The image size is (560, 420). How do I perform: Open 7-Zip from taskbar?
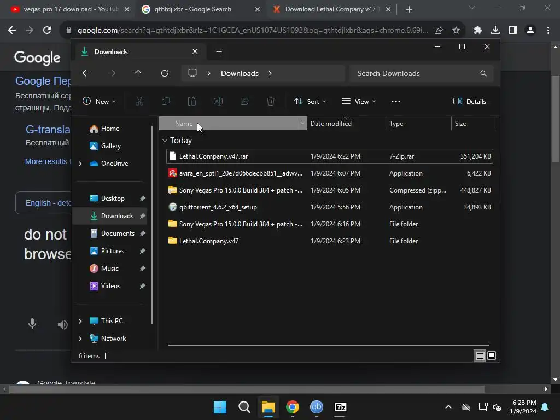(340, 407)
